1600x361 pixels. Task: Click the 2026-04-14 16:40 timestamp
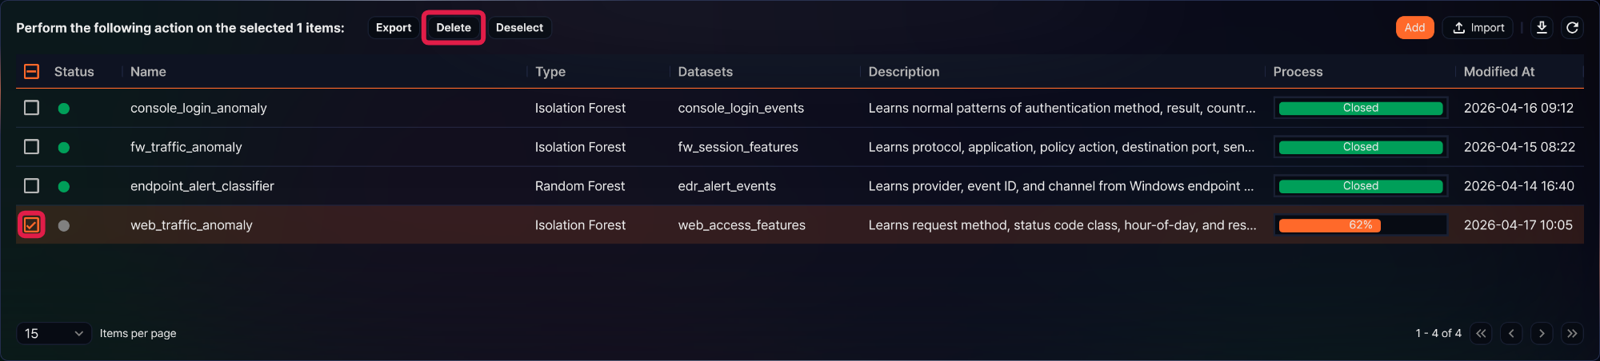click(1518, 187)
